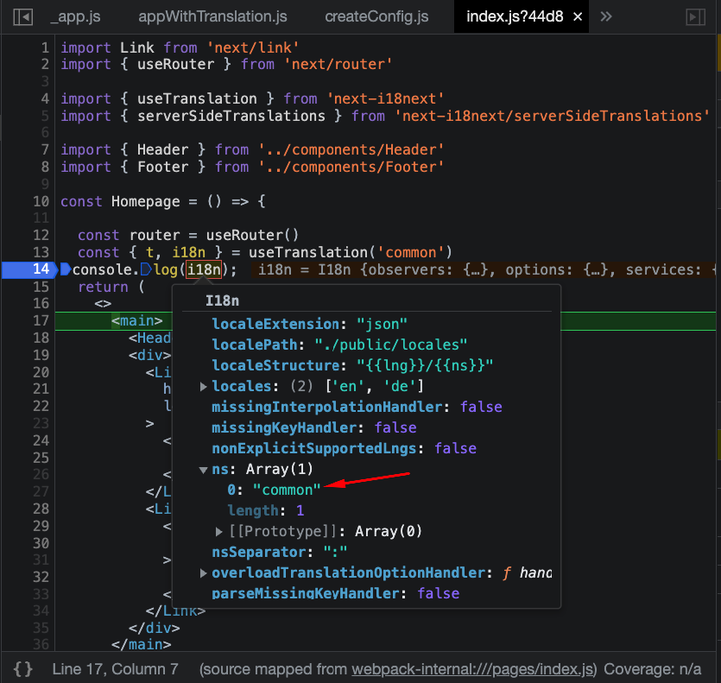This screenshot has width=721, height=683.
Task: Click the 'next-i18next' import string on line 4
Action: (385, 99)
